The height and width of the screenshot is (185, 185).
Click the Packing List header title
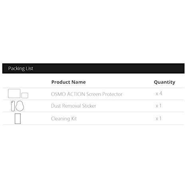coord(21,69)
